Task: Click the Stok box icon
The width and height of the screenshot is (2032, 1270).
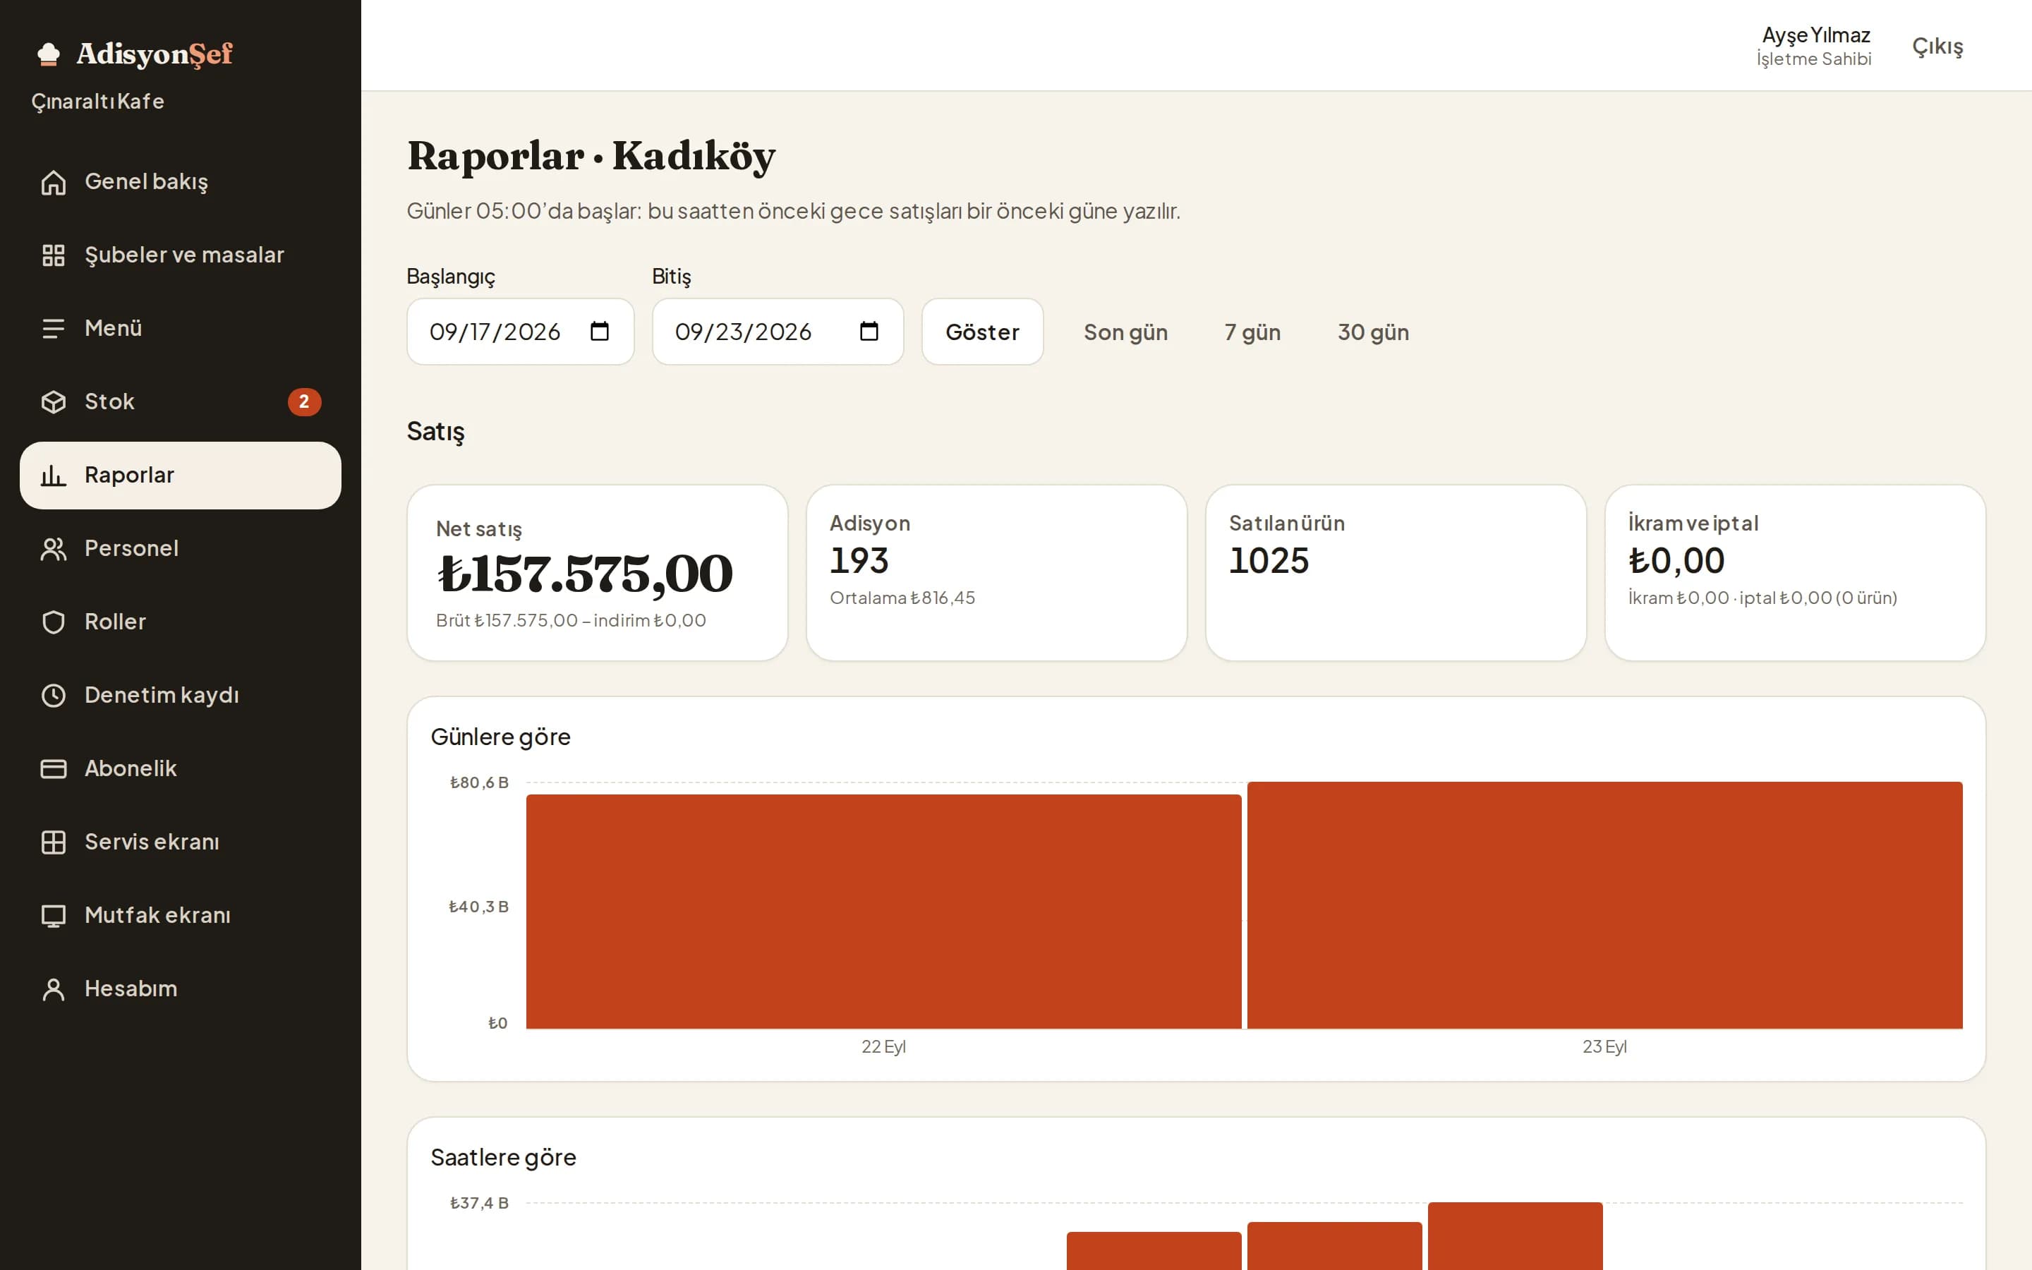Action: point(54,402)
